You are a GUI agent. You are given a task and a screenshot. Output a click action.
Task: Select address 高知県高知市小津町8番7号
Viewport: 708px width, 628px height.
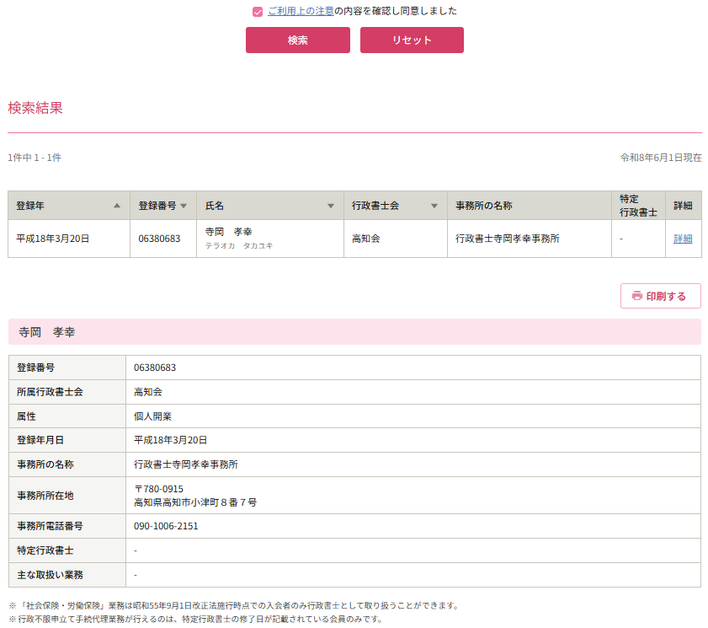[195, 502]
